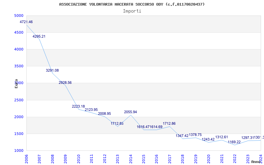The width and height of the screenshot is (264, 165).
Task: Click the 2500 y-axis tick label
Action: [x=19, y=100]
